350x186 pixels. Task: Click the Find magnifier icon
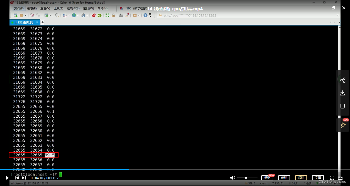coord(57,15)
